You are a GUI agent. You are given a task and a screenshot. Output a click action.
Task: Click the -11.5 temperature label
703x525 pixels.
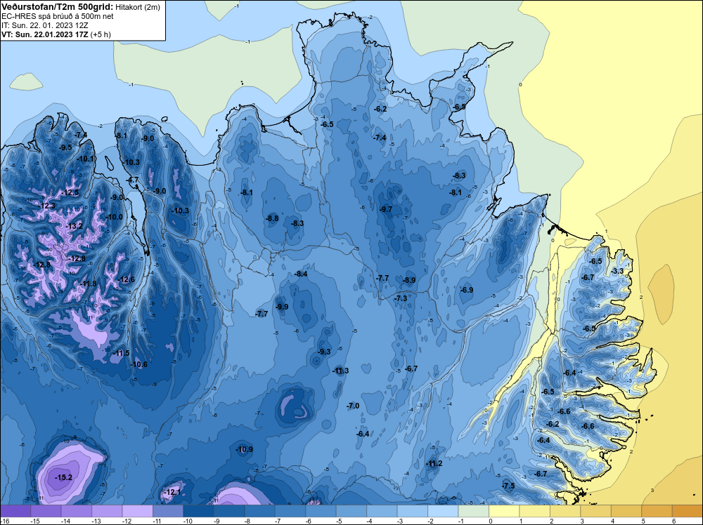click(121, 353)
